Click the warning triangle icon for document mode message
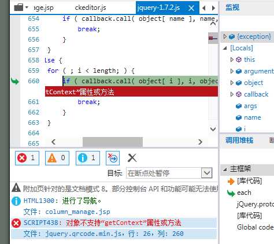274x244 pixels. click(16, 188)
